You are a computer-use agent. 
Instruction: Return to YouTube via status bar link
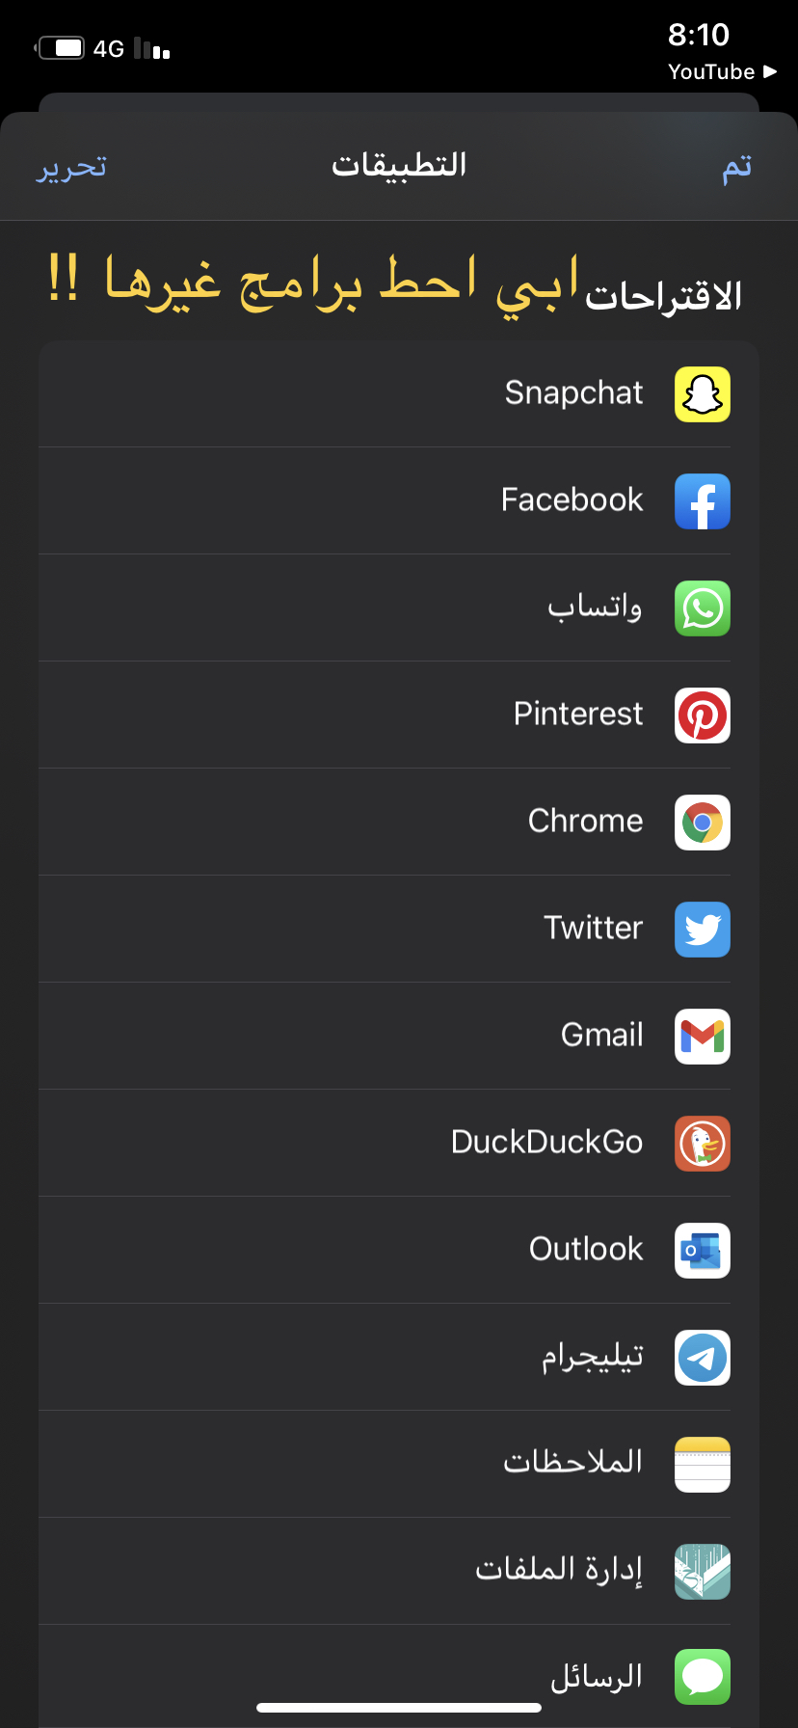pos(722,71)
